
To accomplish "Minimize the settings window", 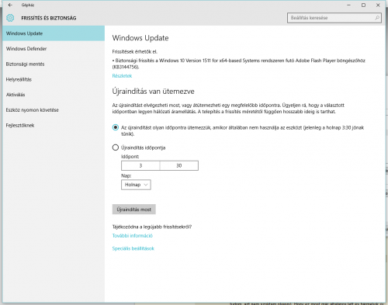I will click(x=348, y=5).
